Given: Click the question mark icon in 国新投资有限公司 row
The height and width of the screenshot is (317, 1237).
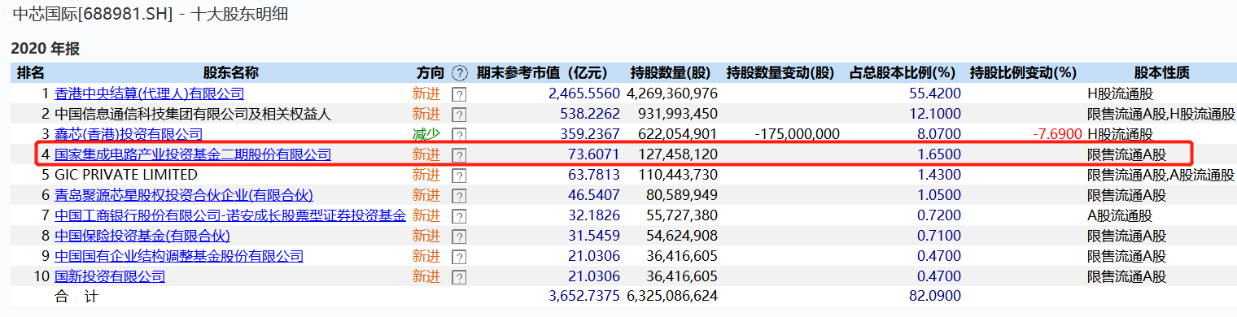Looking at the screenshot, I should click(x=459, y=277).
